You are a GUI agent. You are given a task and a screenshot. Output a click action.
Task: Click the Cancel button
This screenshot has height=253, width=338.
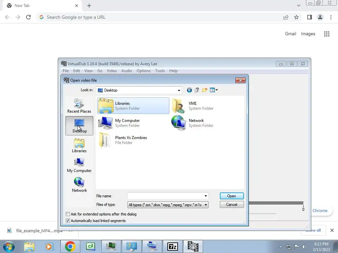click(232, 205)
